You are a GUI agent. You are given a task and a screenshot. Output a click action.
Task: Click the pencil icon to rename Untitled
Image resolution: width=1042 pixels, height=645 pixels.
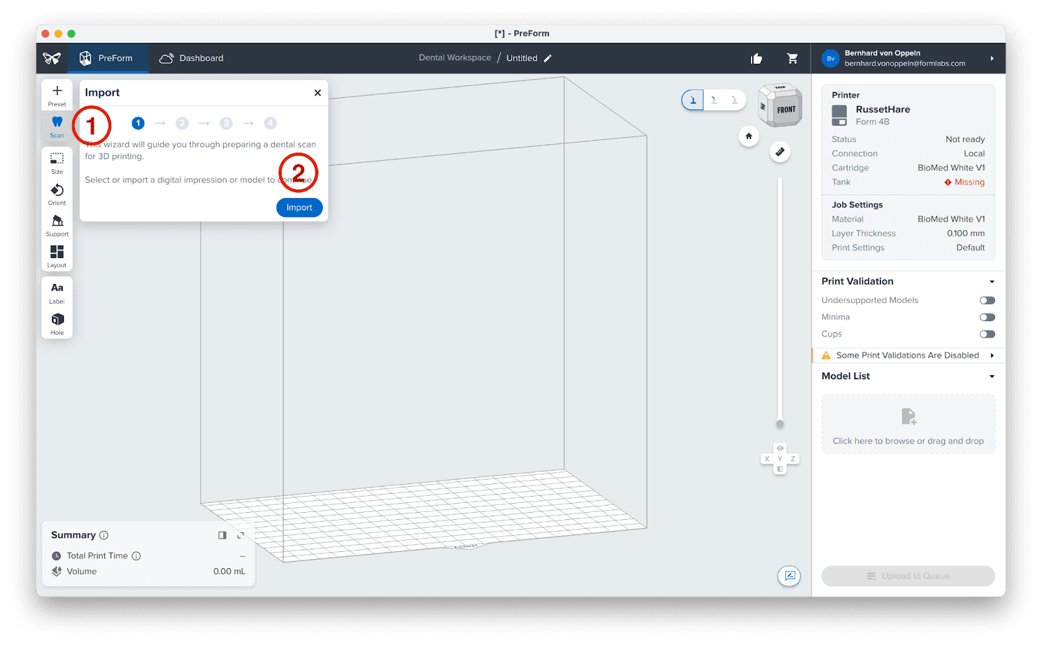pos(548,58)
